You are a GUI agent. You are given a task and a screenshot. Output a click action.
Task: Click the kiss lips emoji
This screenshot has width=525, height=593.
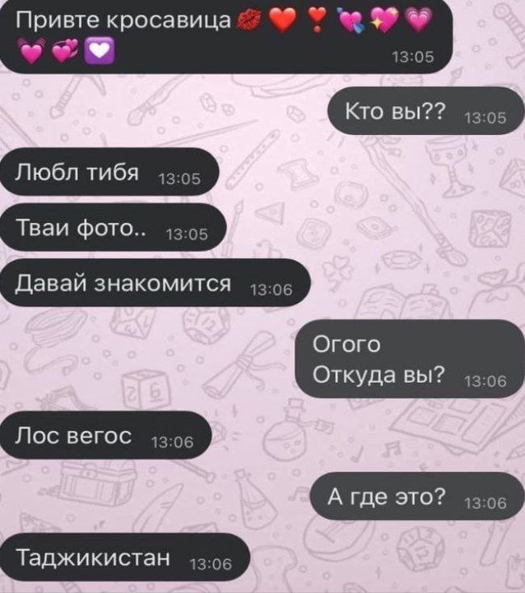tap(249, 19)
